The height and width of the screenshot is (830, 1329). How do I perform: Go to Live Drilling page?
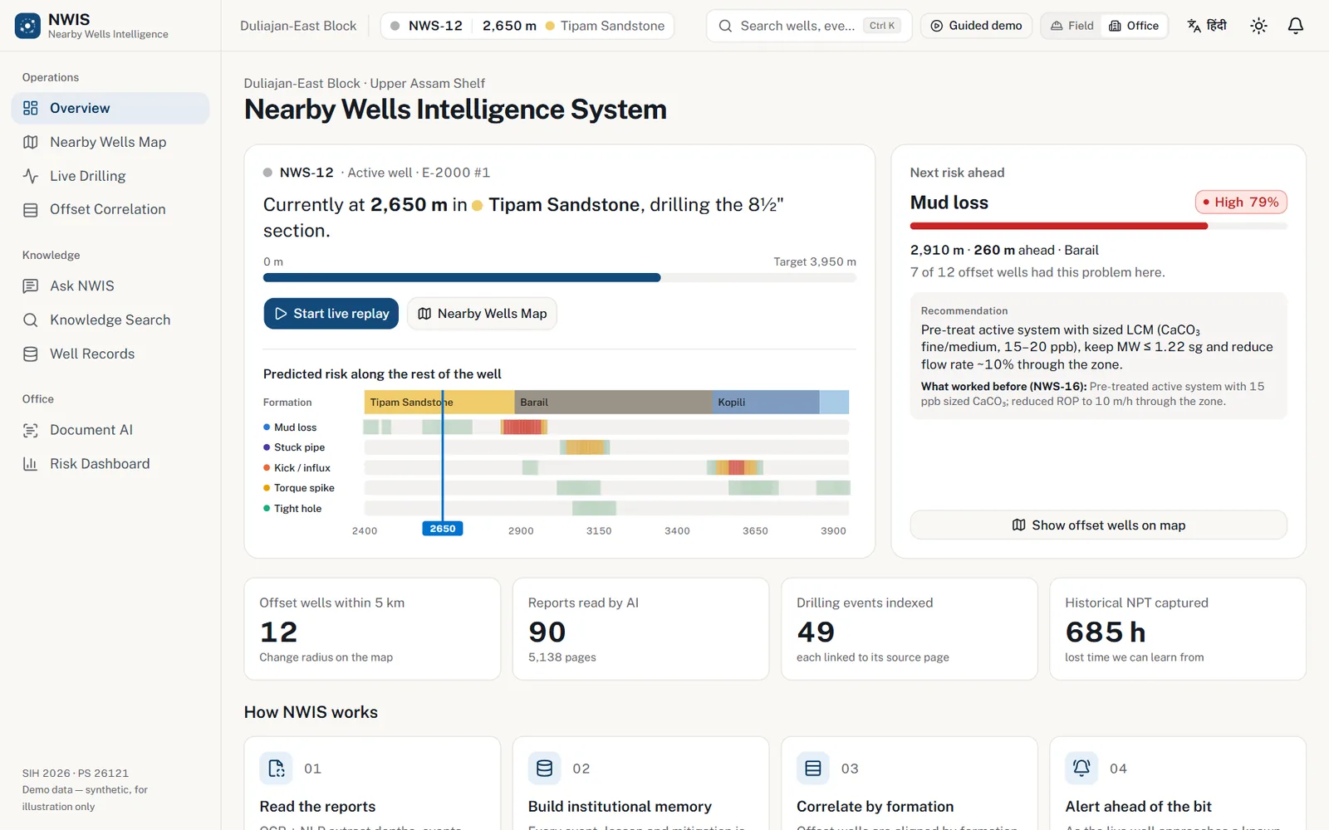pyautogui.click(x=110, y=176)
